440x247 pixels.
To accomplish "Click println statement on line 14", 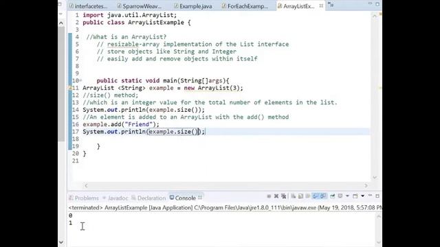I will point(144,110).
